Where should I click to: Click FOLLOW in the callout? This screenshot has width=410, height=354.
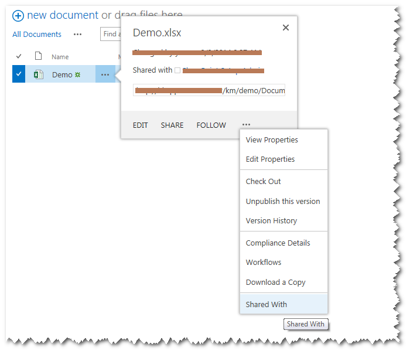(211, 125)
